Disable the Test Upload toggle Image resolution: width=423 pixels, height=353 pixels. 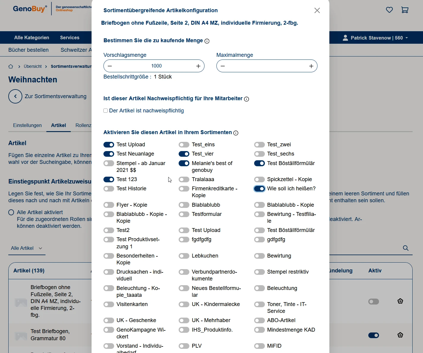(109, 145)
